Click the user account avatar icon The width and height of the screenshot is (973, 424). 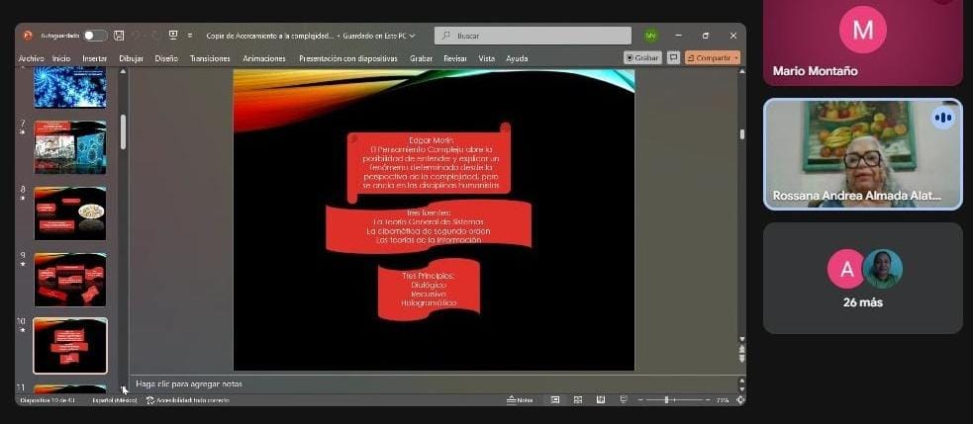pos(650,36)
